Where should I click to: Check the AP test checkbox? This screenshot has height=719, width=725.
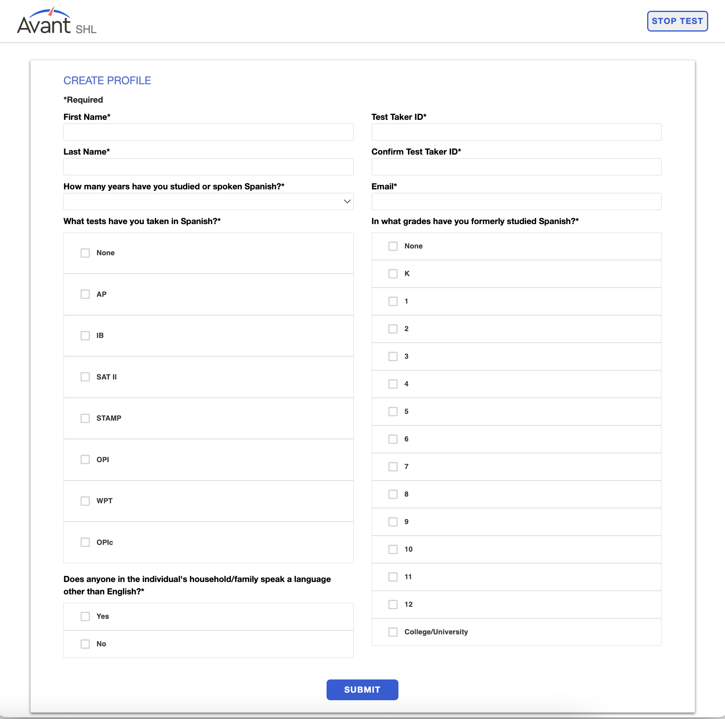click(x=85, y=294)
